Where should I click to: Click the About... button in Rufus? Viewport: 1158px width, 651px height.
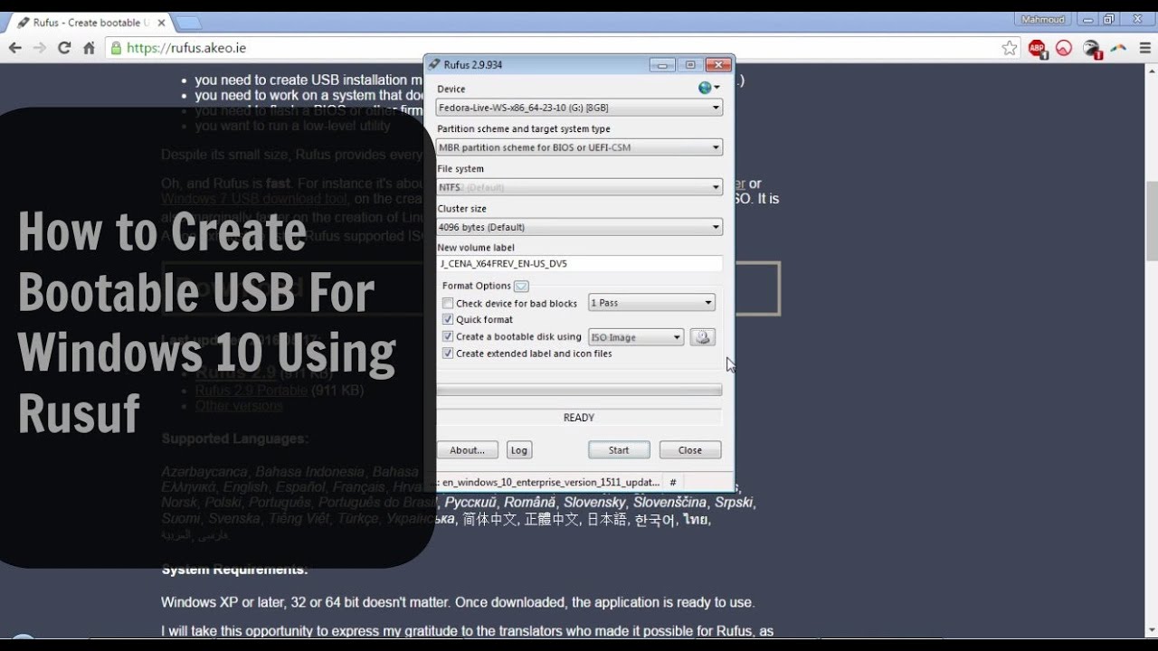[468, 449]
